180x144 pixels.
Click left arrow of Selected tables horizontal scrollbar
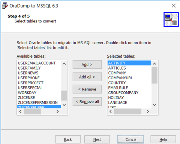tap(111, 111)
